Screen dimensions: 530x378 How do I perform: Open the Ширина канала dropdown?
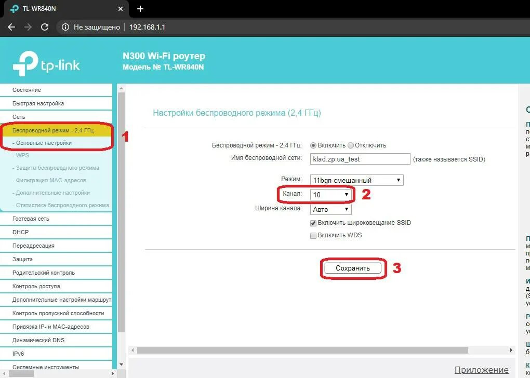[330, 209]
